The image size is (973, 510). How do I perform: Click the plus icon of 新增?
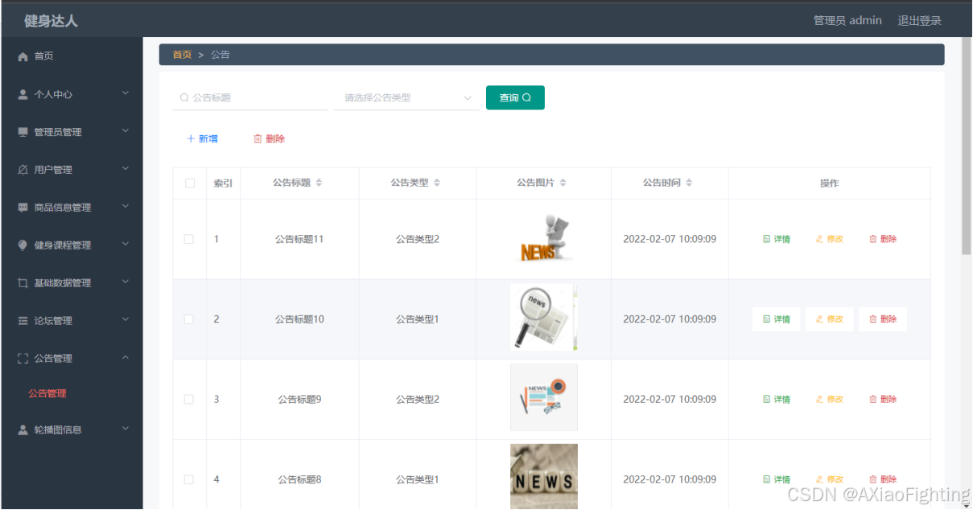191,139
